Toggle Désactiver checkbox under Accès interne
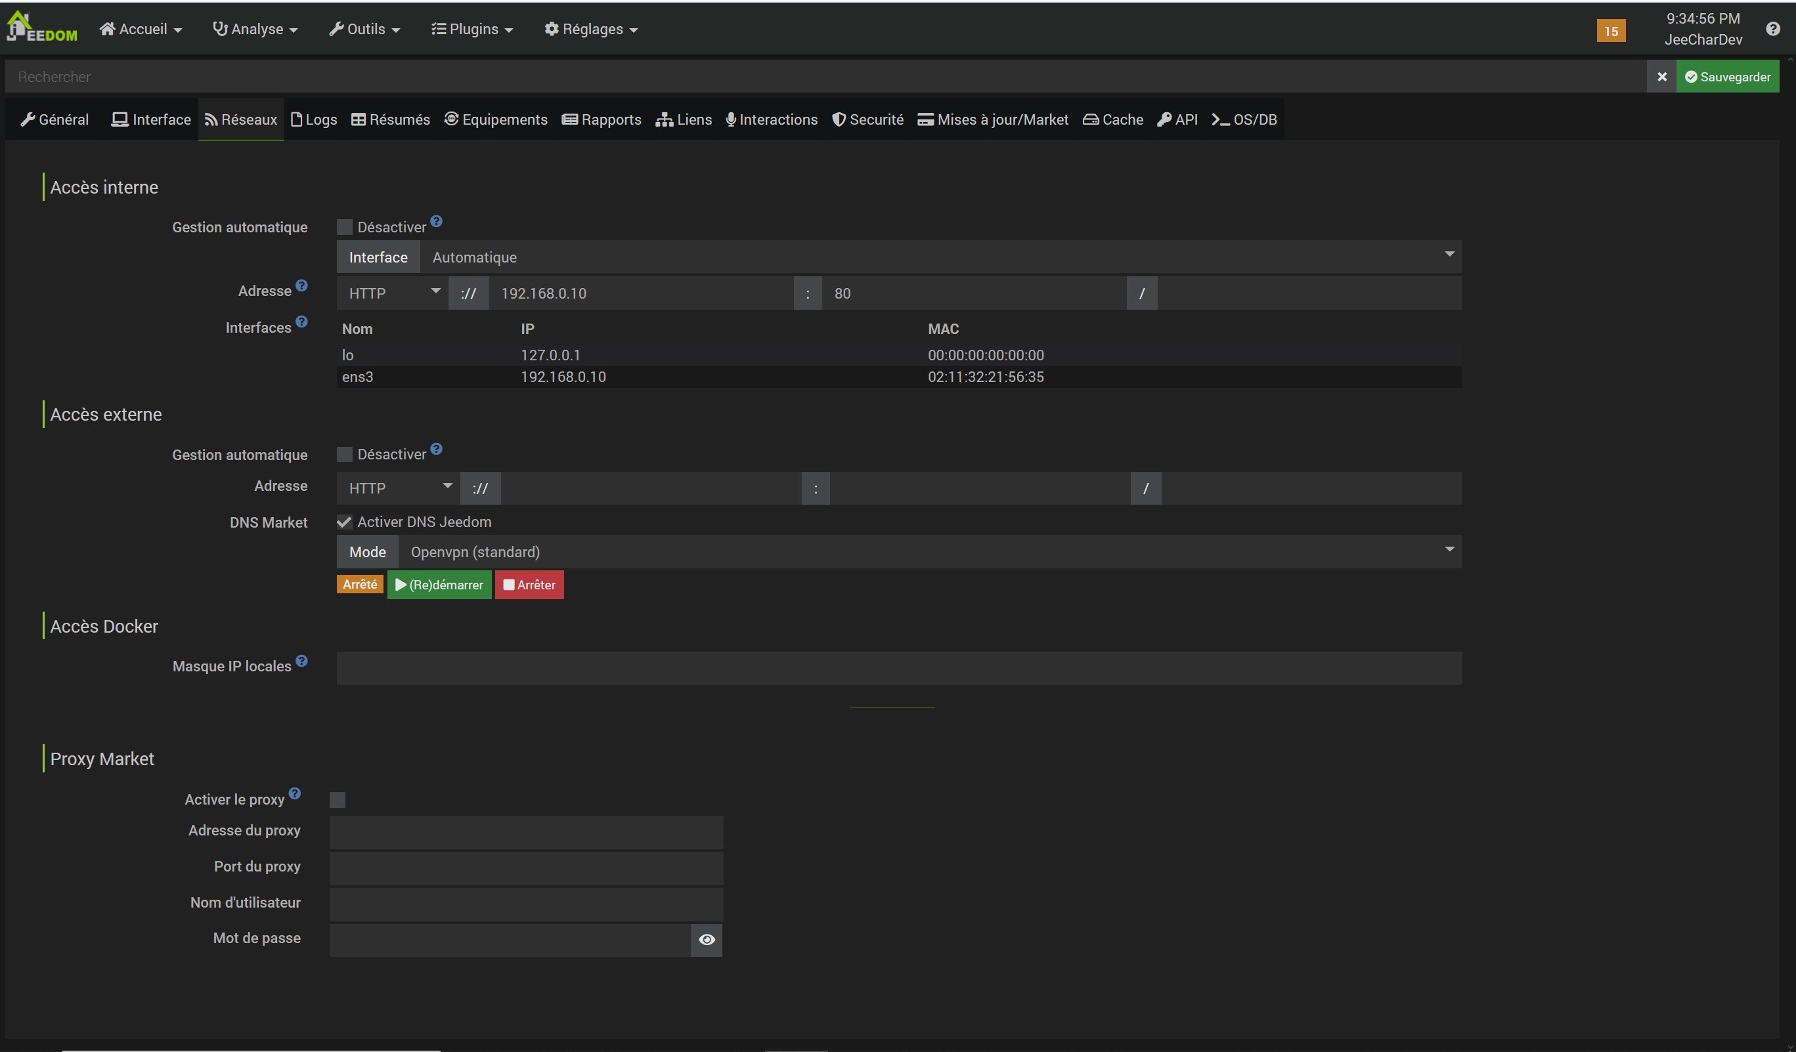The width and height of the screenshot is (1796, 1052). coord(344,227)
